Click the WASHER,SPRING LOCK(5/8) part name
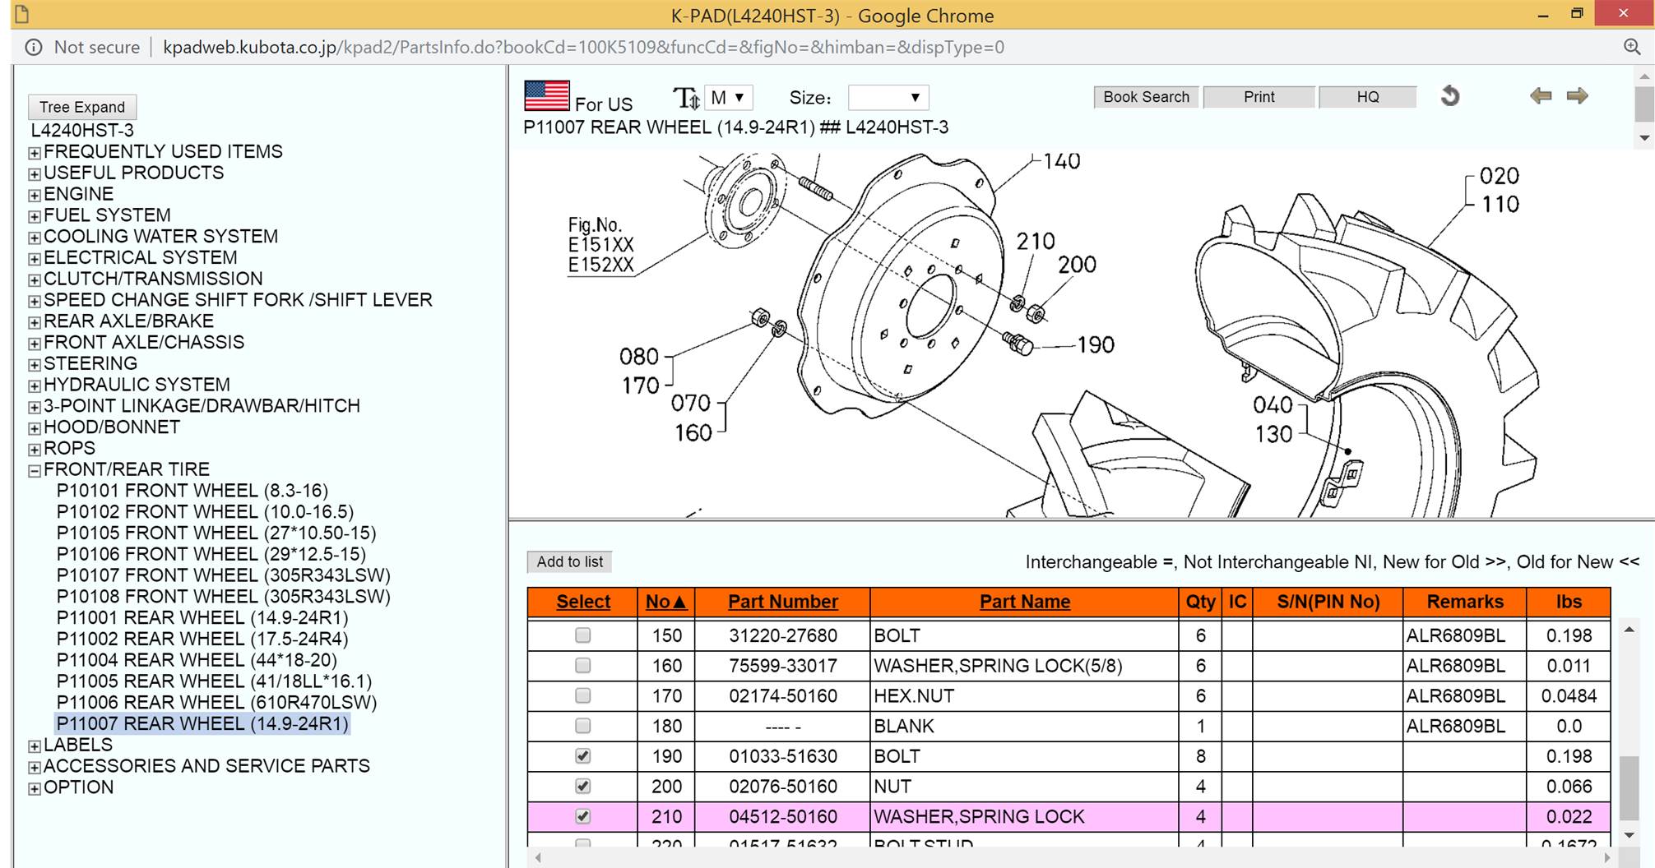The image size is (1655, 868). pyautogui.click(x=998, y=666)
